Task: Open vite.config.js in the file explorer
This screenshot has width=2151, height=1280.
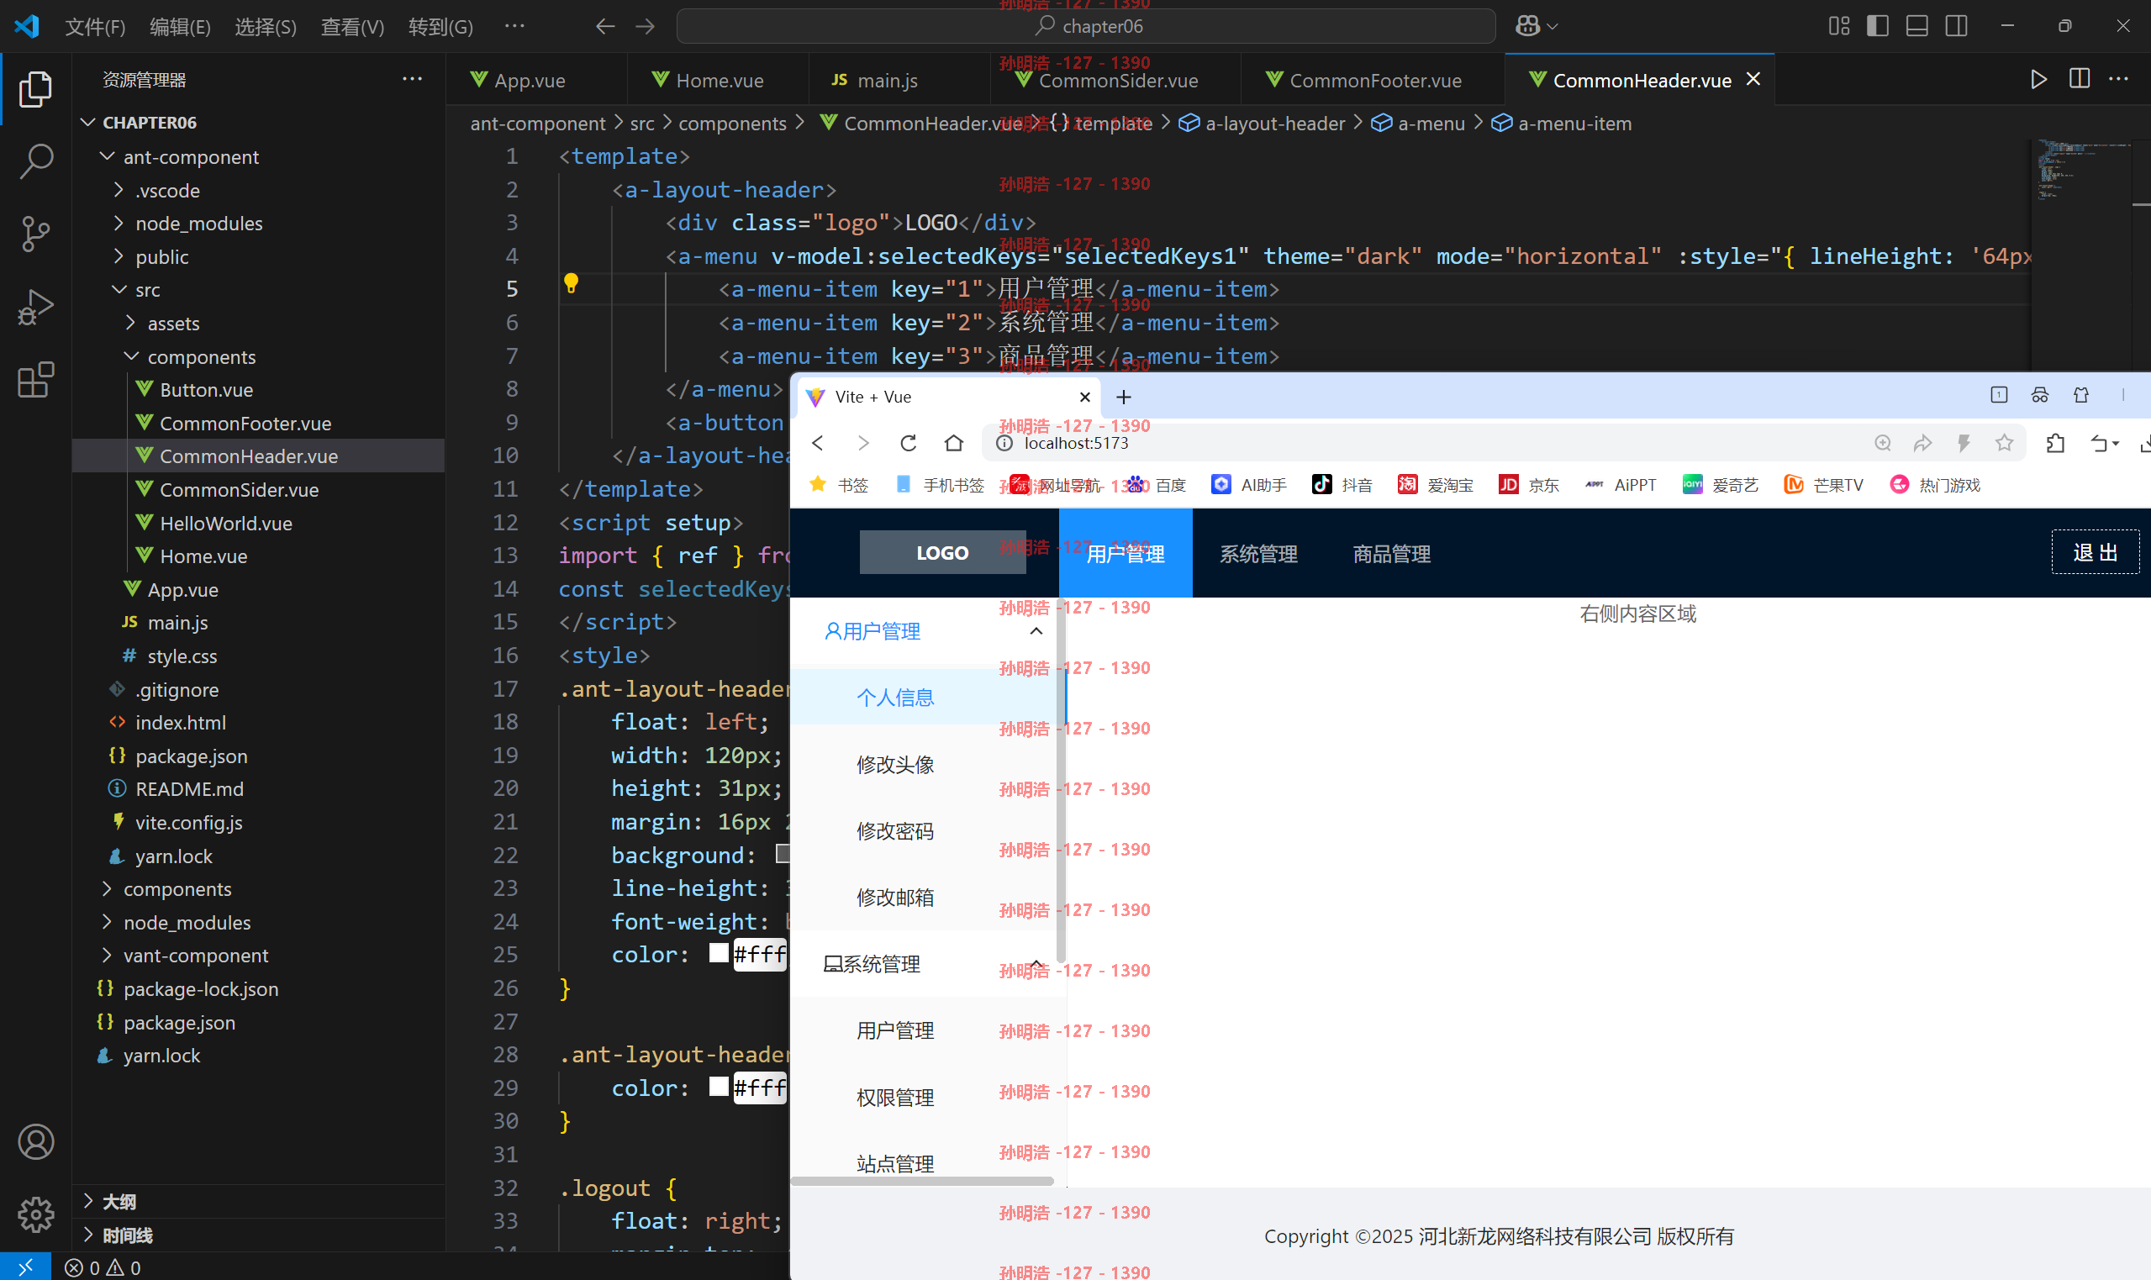Action: pyautogui.click(x=189, y=822)
